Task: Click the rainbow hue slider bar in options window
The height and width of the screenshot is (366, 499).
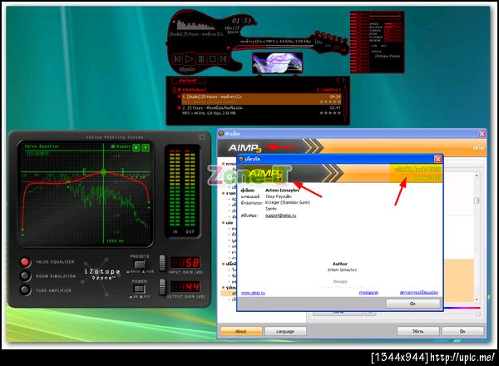Action: [x=462, y=308]
